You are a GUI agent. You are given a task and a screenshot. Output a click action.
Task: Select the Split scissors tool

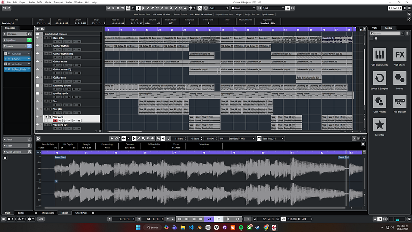pyautogui.click(x=157, y=8)
